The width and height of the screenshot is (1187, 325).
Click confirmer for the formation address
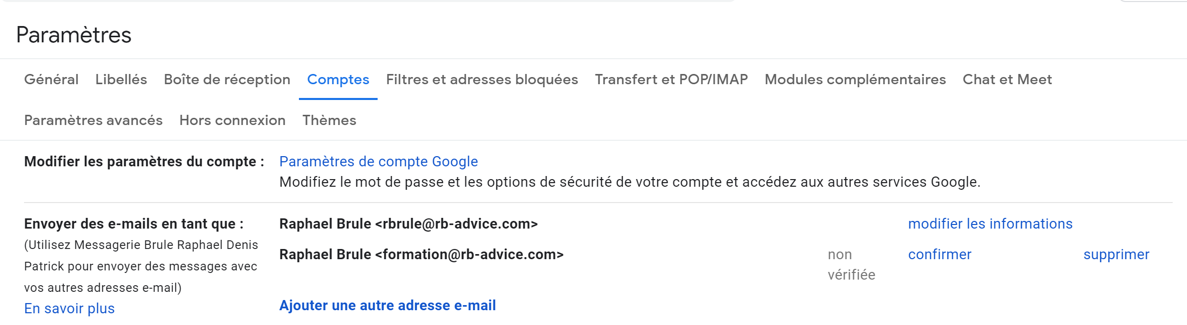coord(939,255)
